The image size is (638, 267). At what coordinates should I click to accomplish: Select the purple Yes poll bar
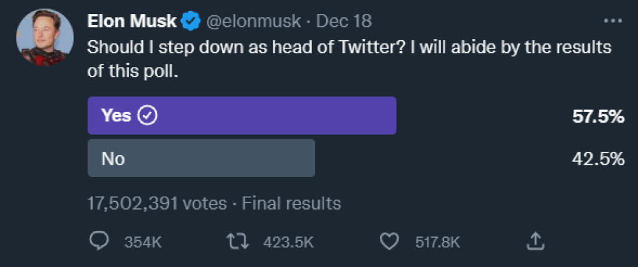(242, 116)
